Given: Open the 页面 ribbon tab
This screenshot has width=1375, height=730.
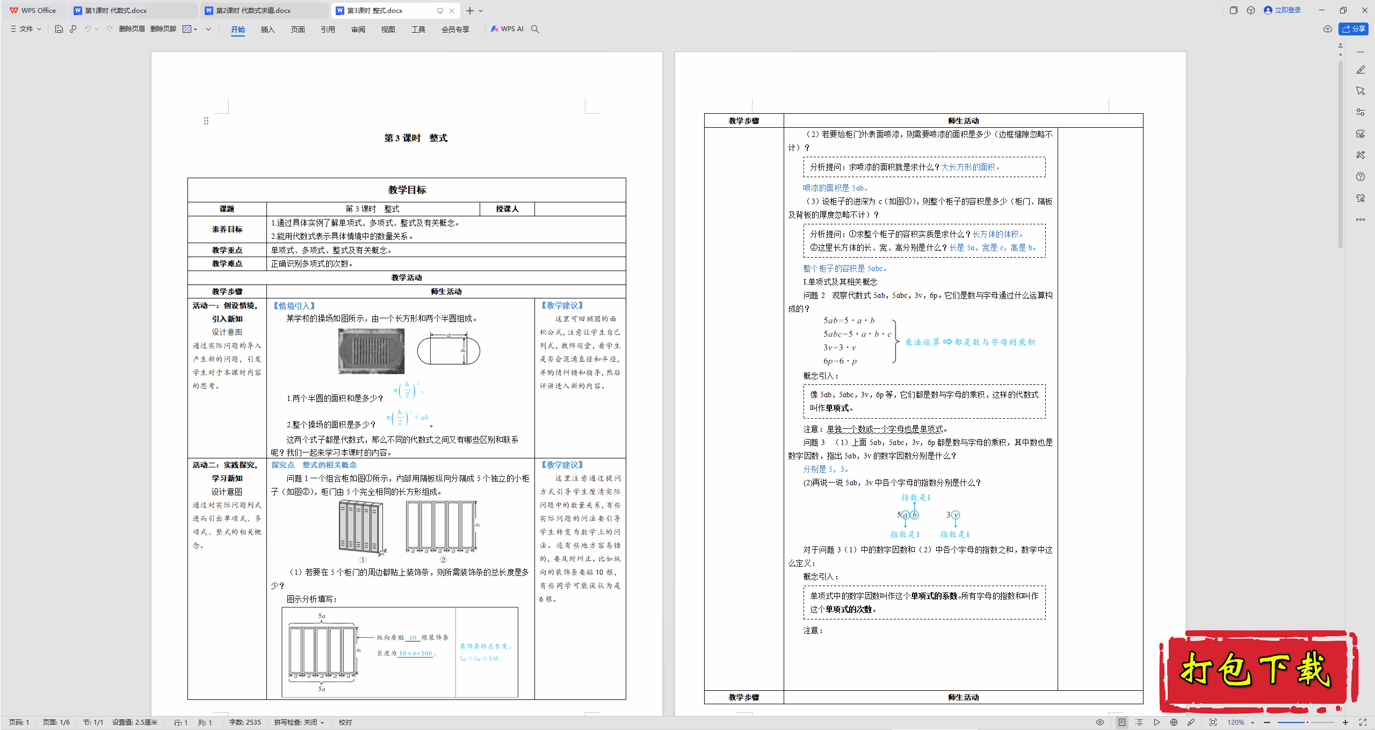Looking at the screenshot, I should pyautogui.click(x=298, y=30).
